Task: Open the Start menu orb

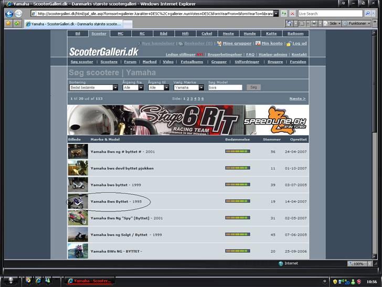Action: [x=10, y=281]
